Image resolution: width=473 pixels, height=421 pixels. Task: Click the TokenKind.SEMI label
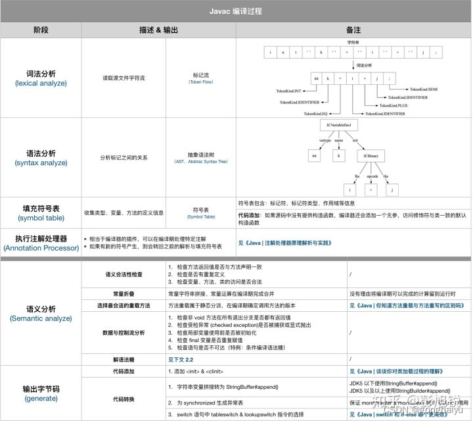pos(424,89)
